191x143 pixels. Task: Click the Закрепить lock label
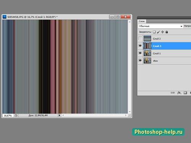[x=145, y=32]
